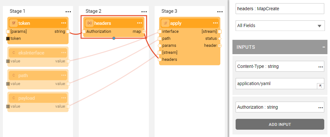Toggle the token input port square

coord(8,39)
